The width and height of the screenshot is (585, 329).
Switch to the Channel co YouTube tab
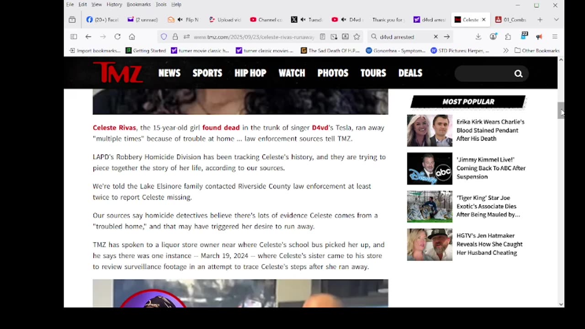(x=266, y=20)
